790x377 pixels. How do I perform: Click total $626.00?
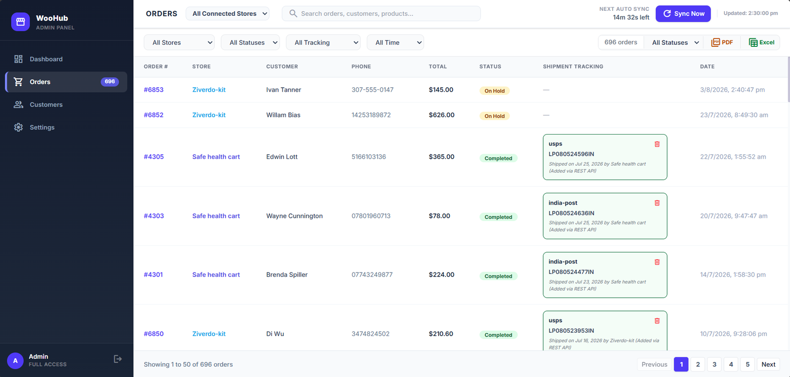pos(441,115)
